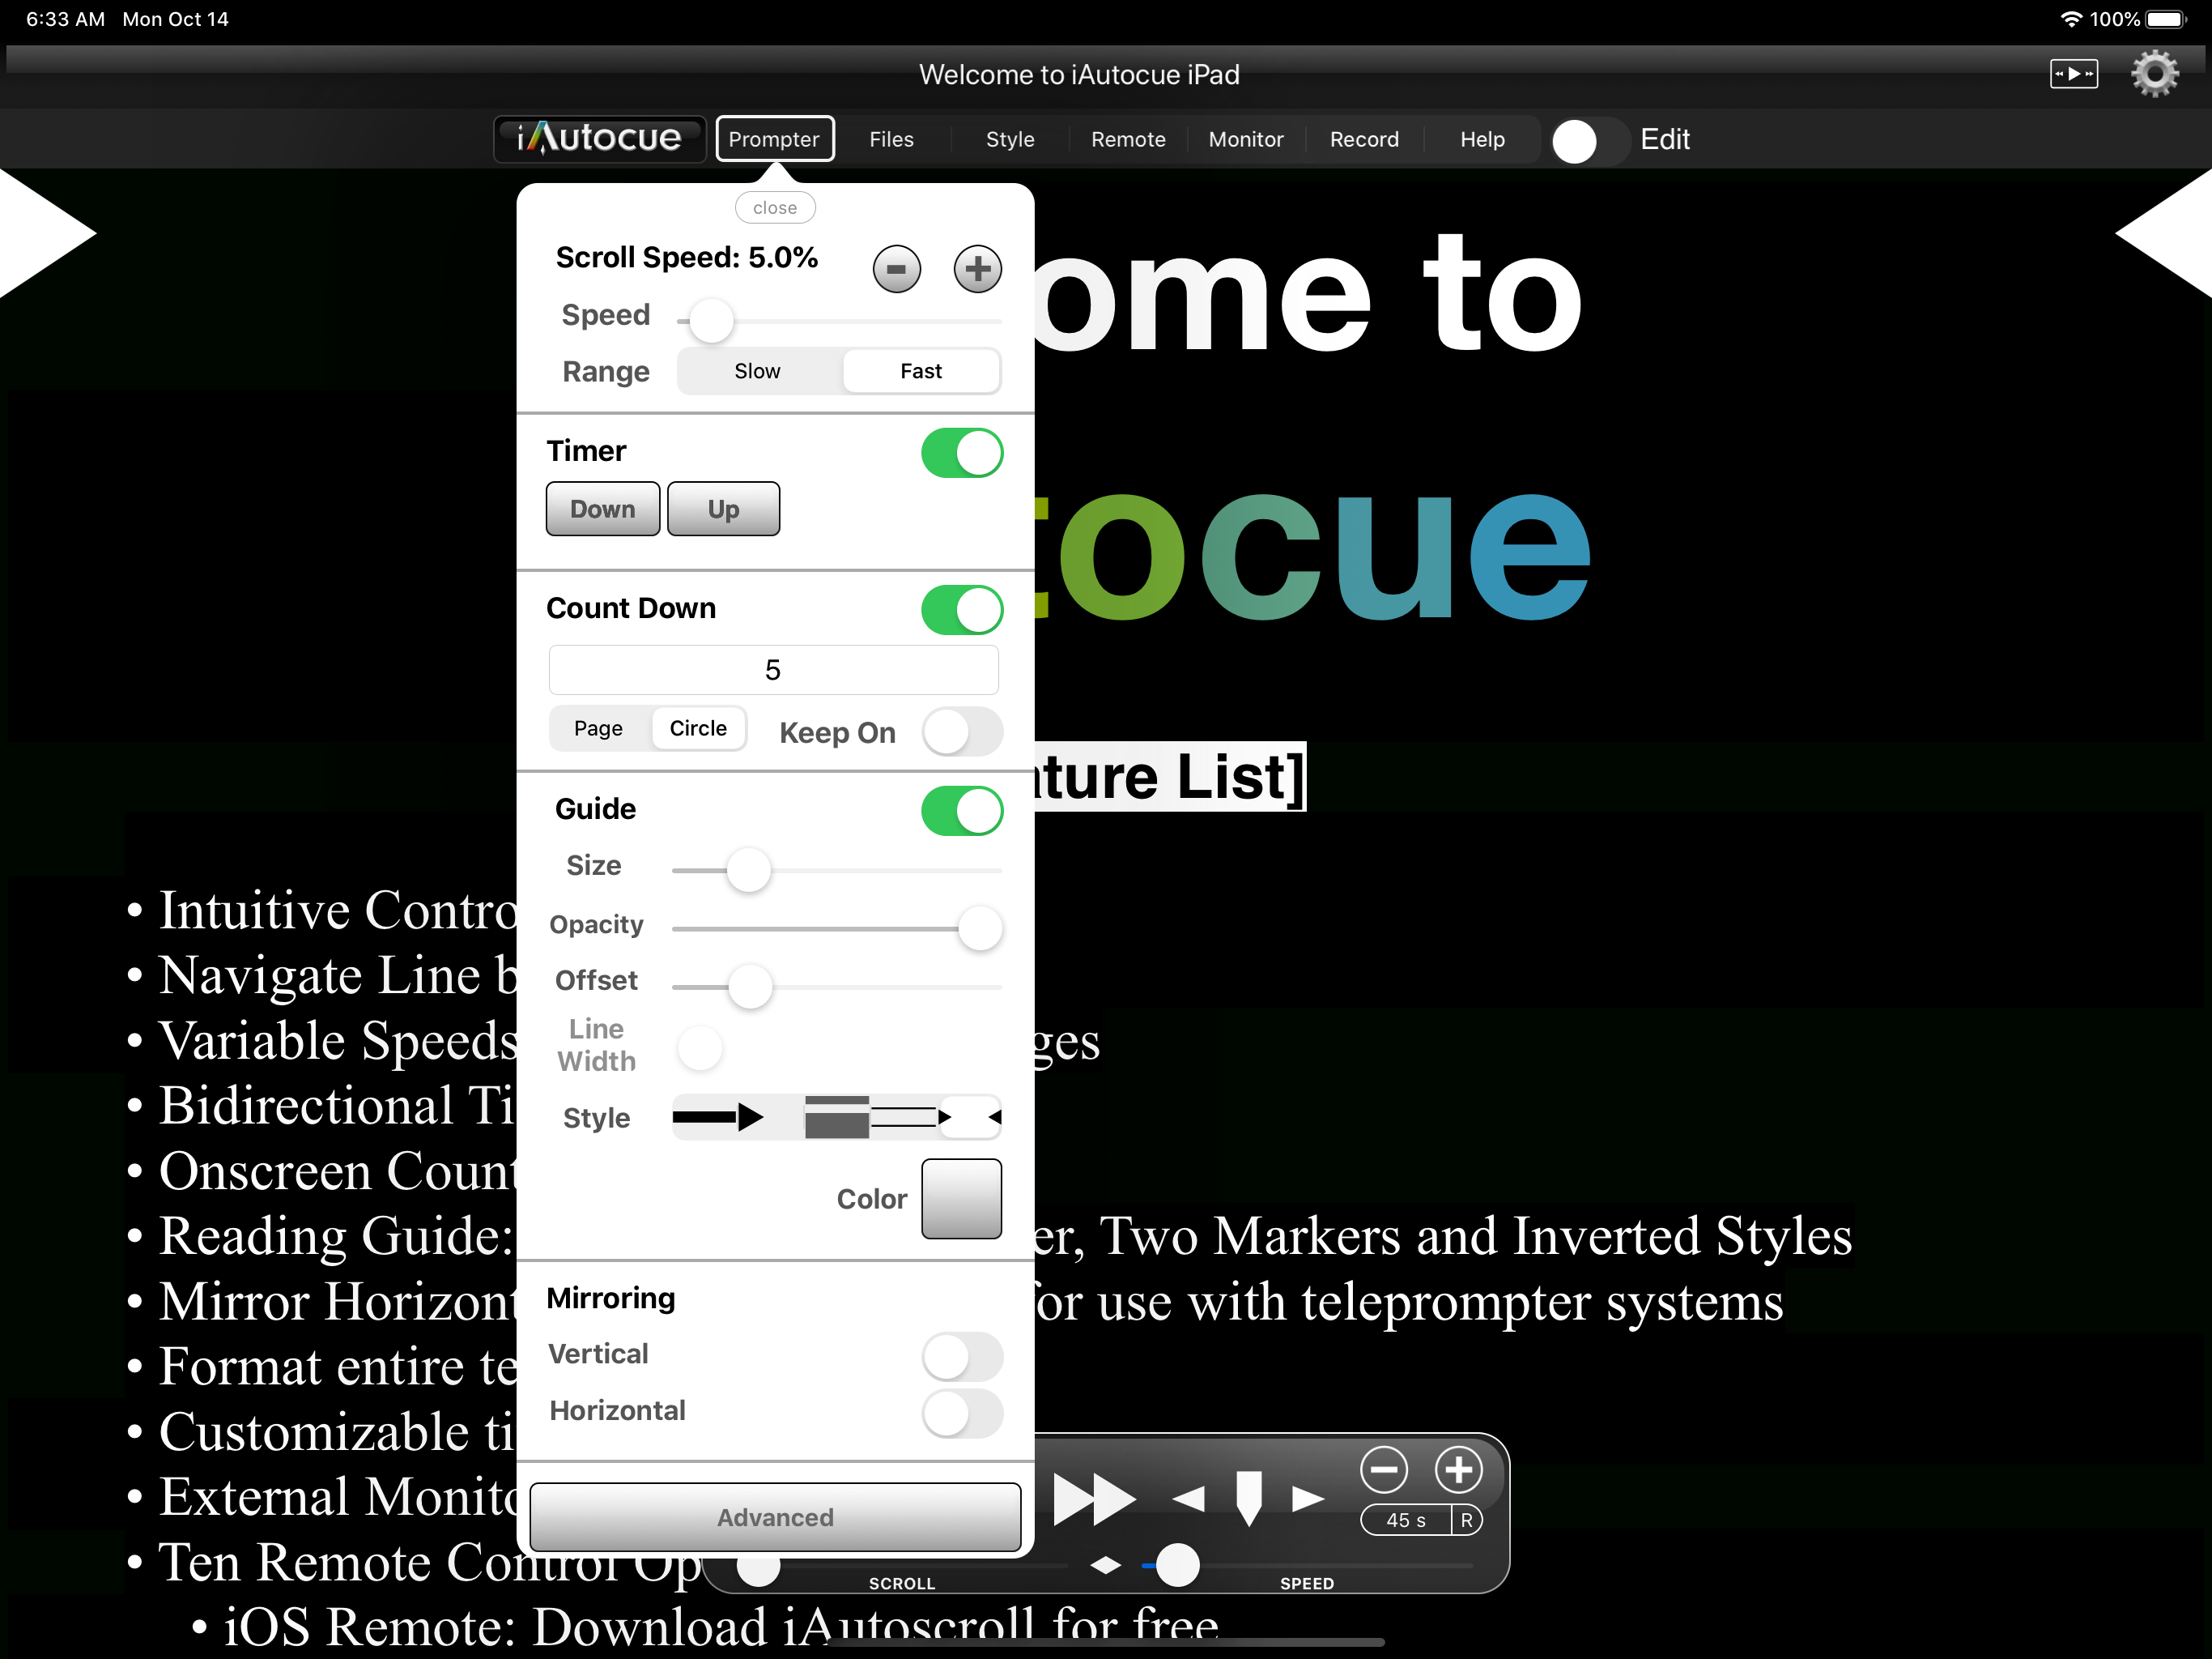This screenshot has height=1659, width=2212.
Task: Tap the iAutocue logo button
Action: [600, 138]
